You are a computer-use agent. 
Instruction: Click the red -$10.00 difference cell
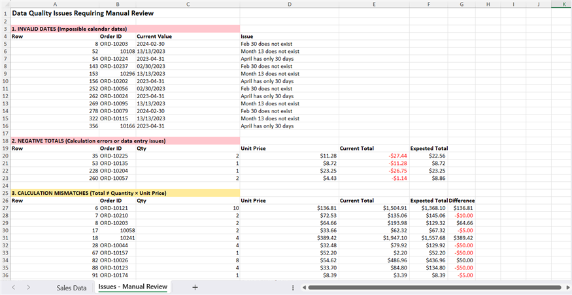[464, 216]
